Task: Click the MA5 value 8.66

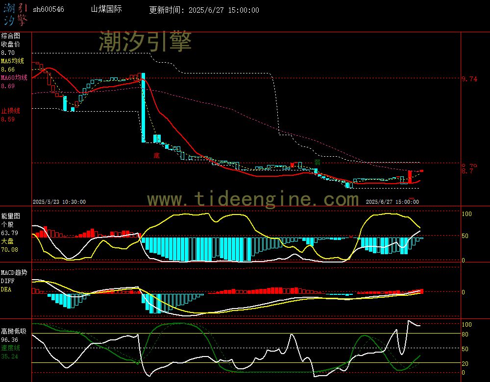Action: click(x=8, y=70)
